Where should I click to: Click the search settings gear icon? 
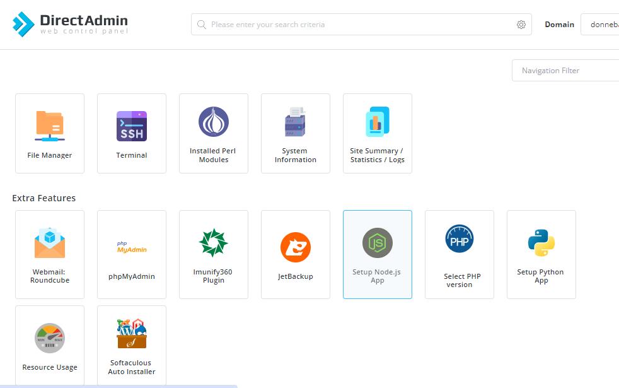click(x=521, y=25)
